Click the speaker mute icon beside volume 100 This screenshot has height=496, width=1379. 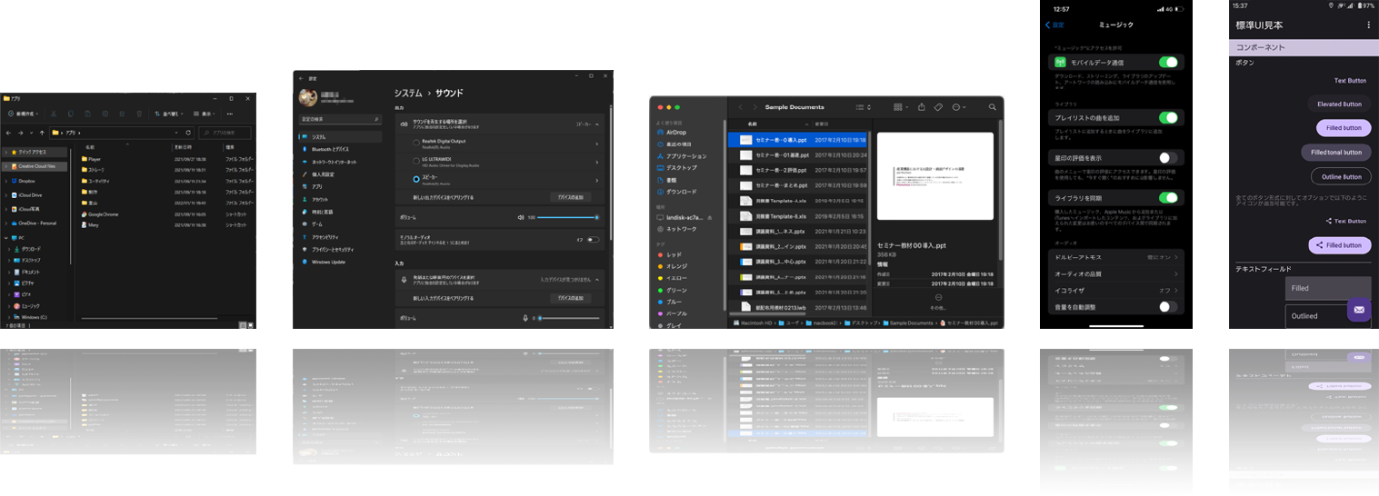521,217
